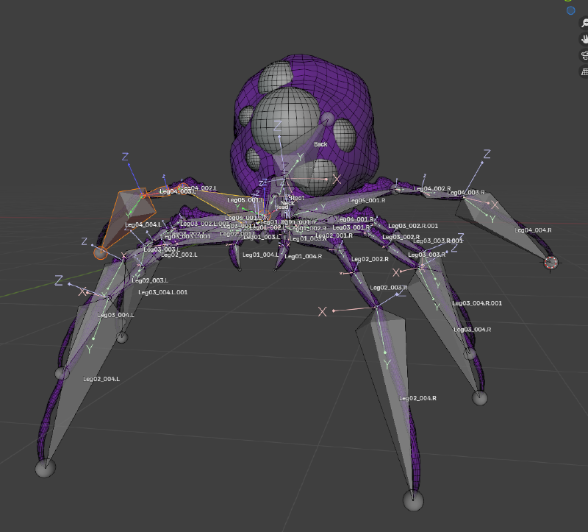Click the Back bone label on body
This screenshot has height=532, width=588.
tap(320, 144)
